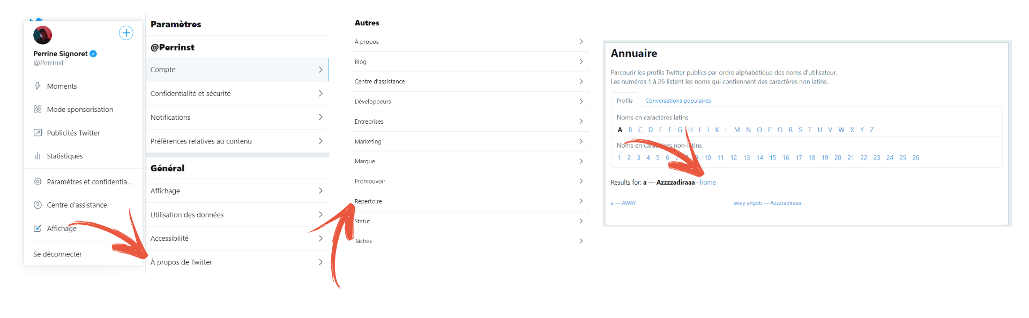This screenshot has height=318, width=1029.
Task: Click the Moments lightning bolt icon
Action: pos(38,86)
